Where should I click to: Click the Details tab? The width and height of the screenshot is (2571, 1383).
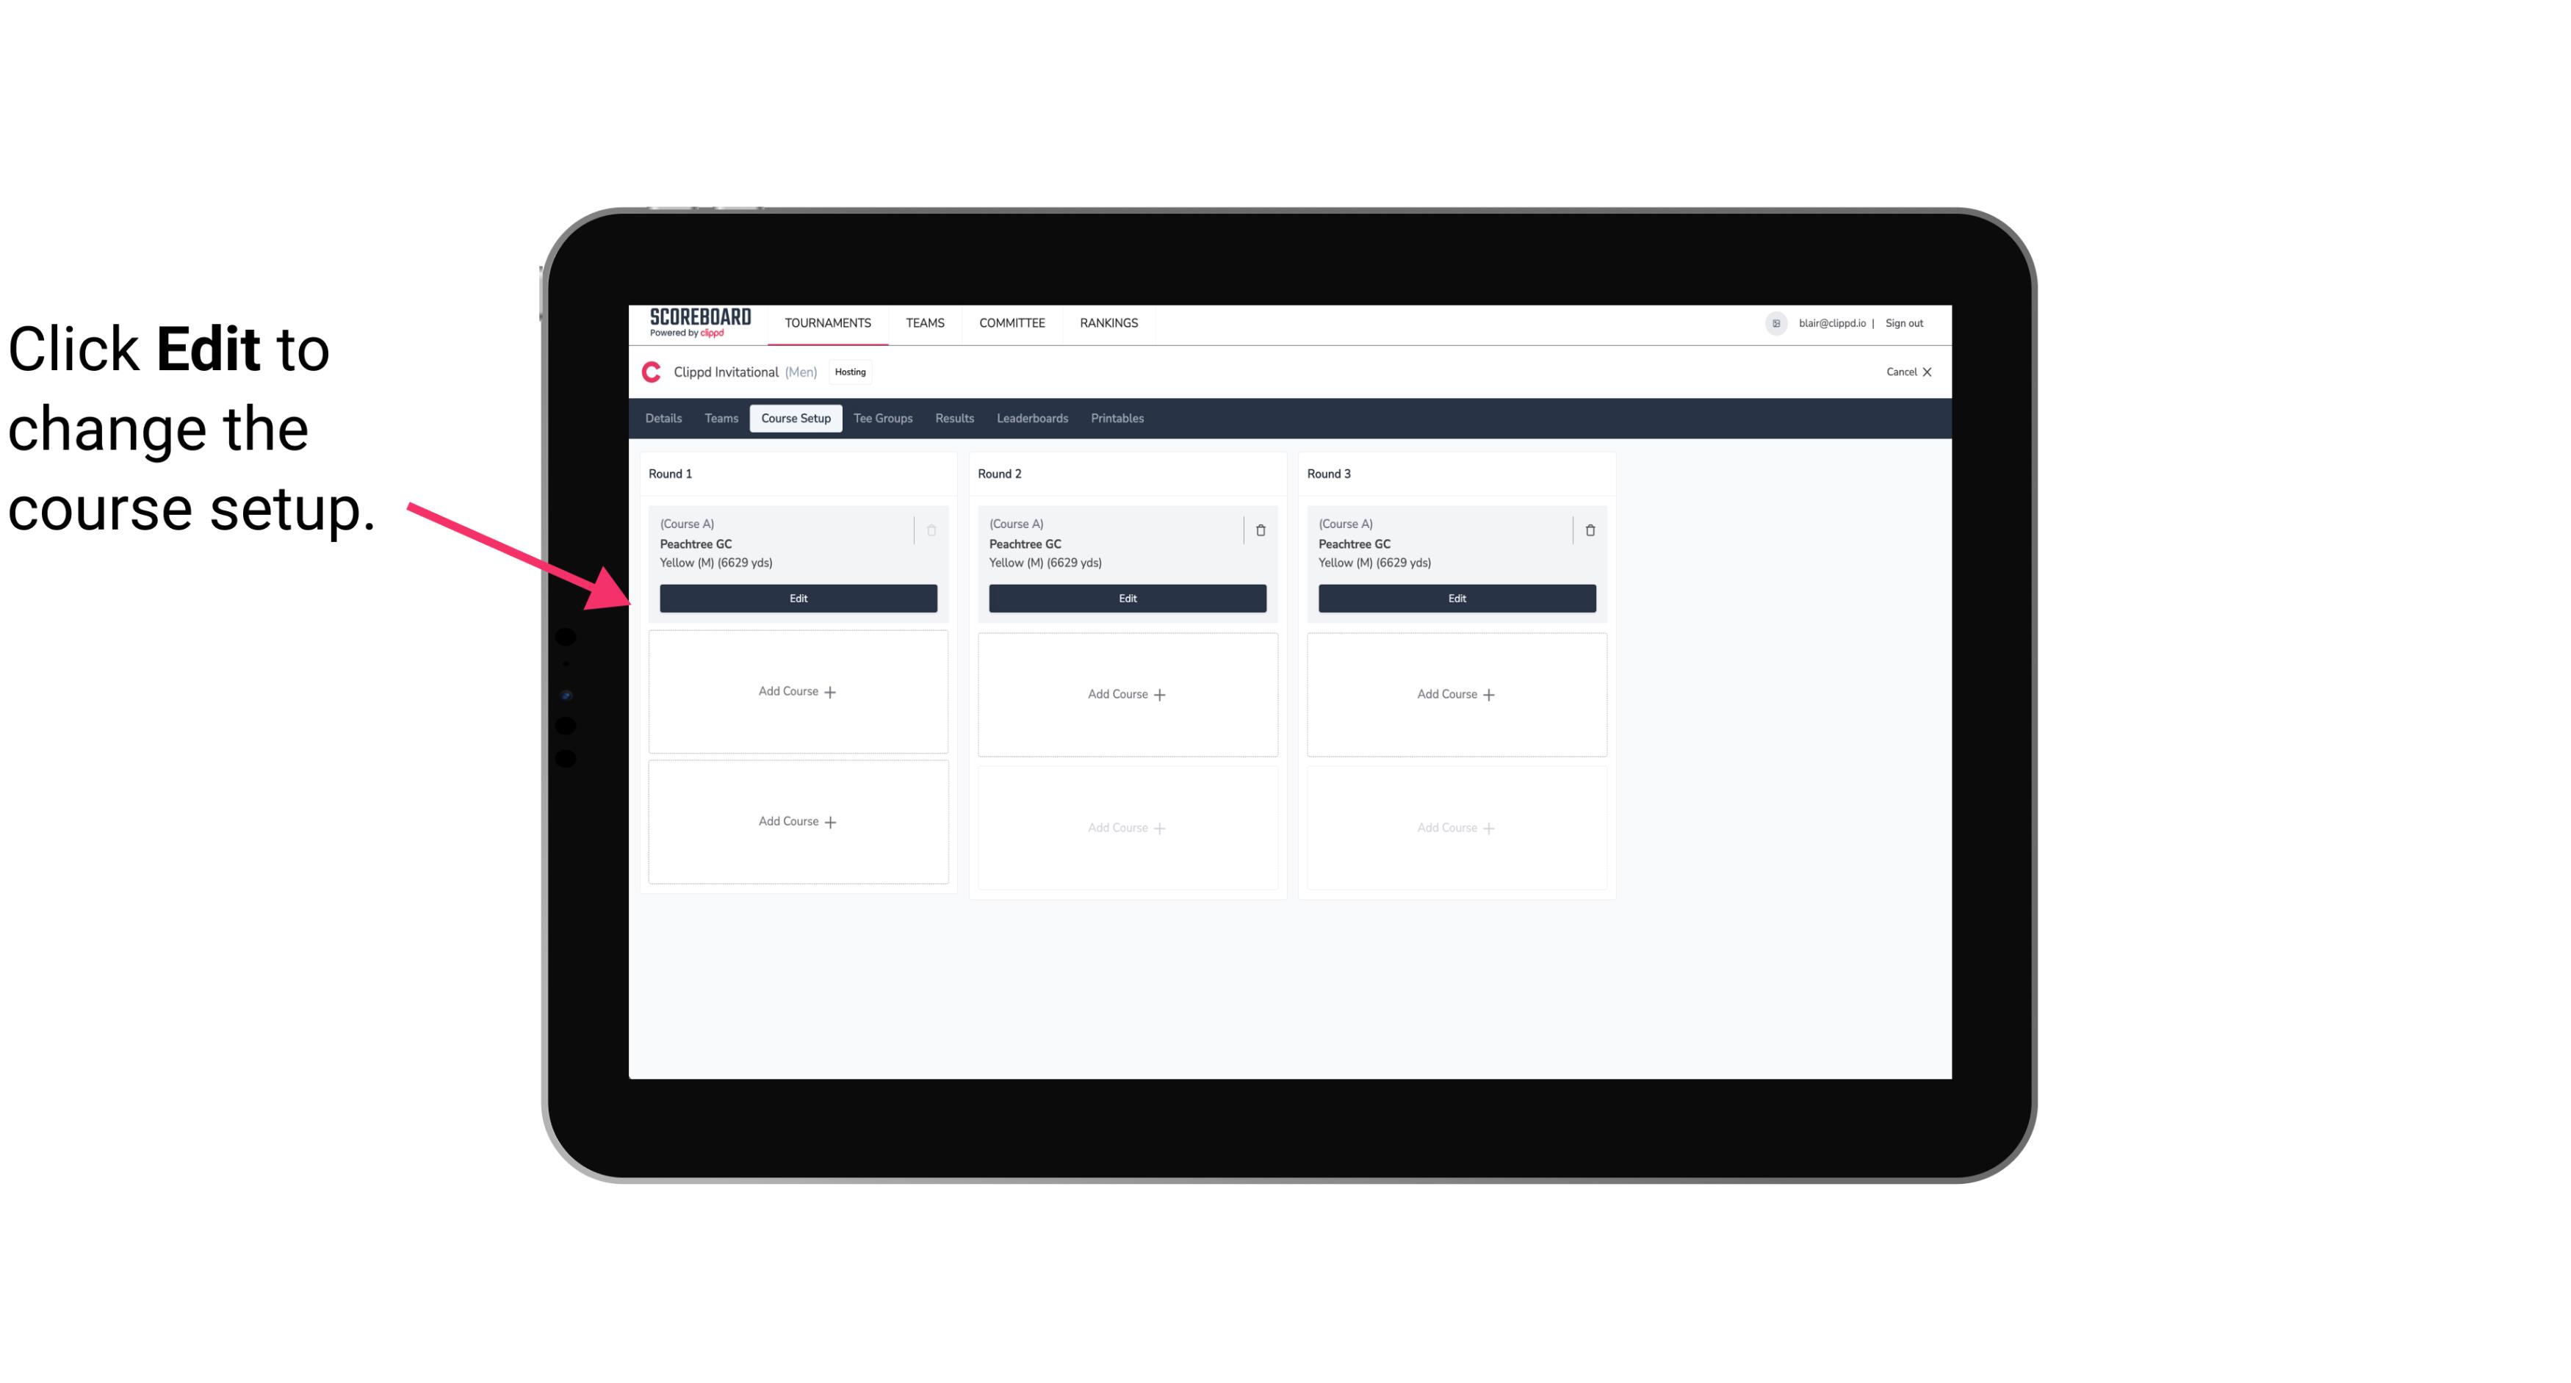pos(666,417)
